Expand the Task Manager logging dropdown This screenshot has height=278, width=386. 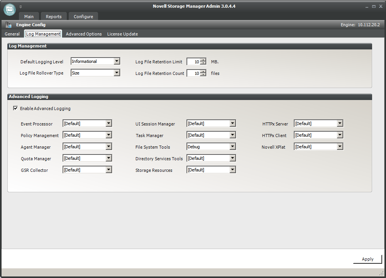pyautogui.click(x=233, y=135)
